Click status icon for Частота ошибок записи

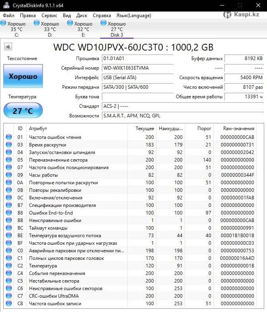point(9,303)
